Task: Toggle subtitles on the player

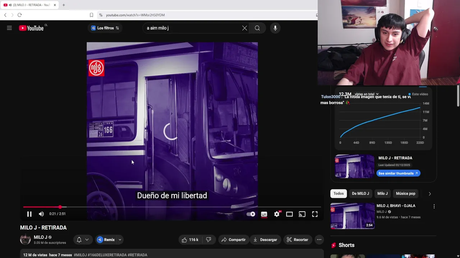Action: [264, 214]
